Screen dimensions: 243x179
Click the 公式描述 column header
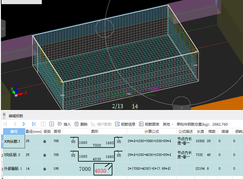click(x=186, y=132)
